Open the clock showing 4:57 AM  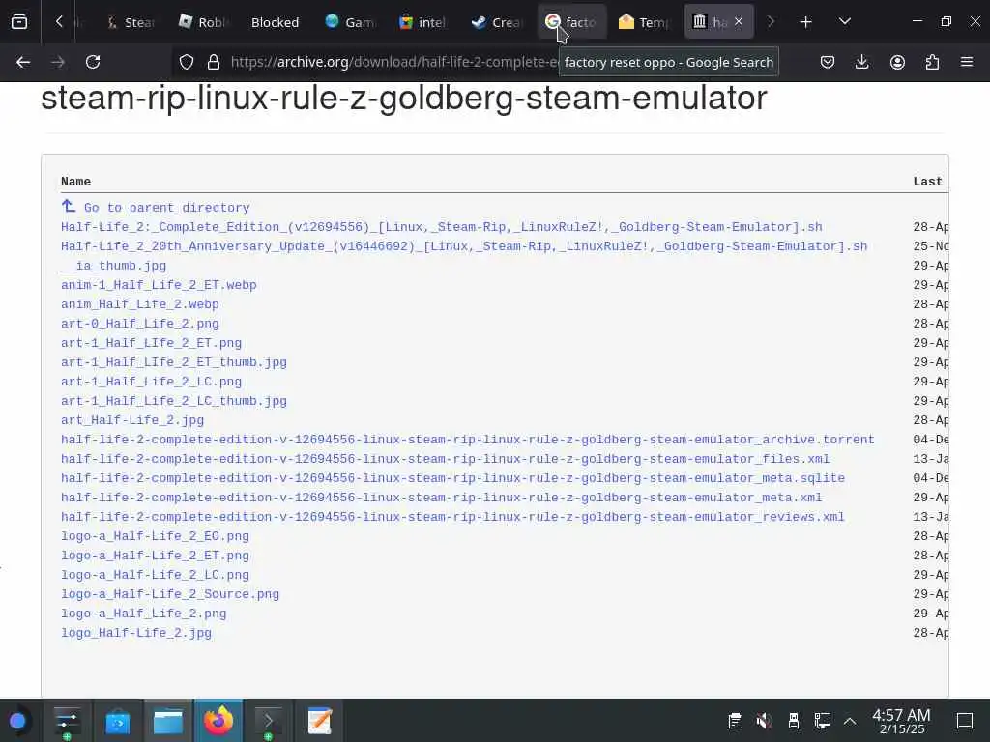pos(901,721)
